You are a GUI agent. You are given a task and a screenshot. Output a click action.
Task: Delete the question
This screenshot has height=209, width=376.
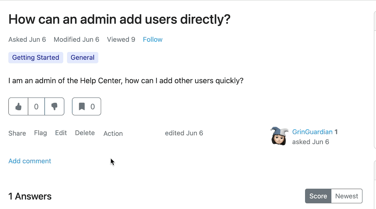(x=85, y=133)
